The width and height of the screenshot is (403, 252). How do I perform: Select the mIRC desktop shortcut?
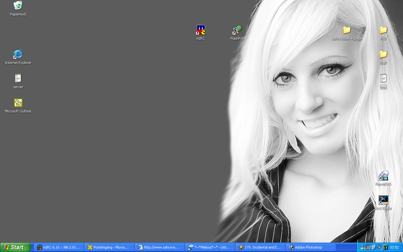coord(201,30)
